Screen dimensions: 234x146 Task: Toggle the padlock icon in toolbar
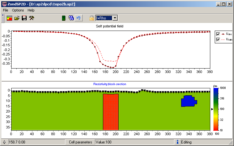91,18
